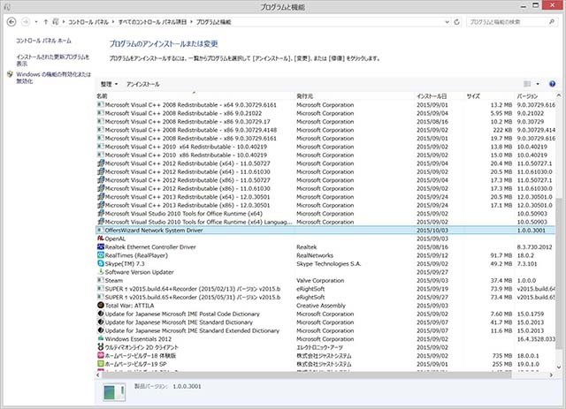Image resolution: width=566 pixels, height=409 pixels.
Task: Click the OpenAL program icon
Action: (x=101, y=239)
